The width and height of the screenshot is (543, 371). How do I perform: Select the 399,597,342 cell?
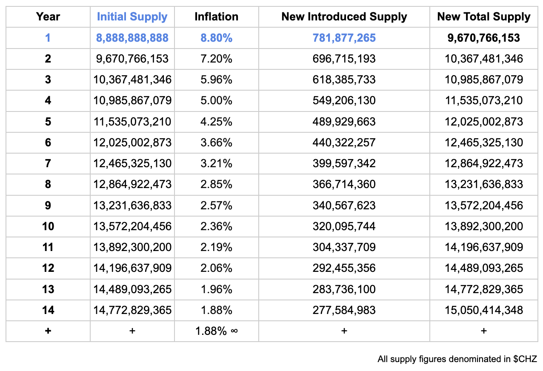(x=344, y=163)
